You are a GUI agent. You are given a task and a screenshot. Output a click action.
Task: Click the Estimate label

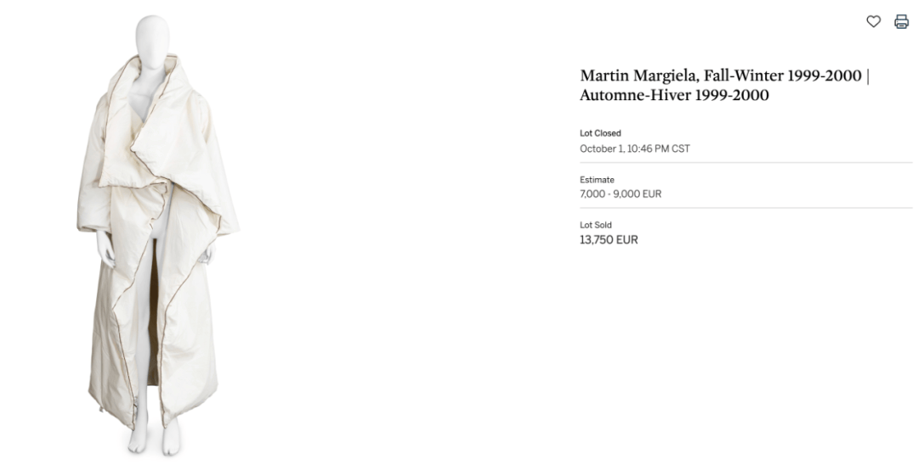coord(597,180)
